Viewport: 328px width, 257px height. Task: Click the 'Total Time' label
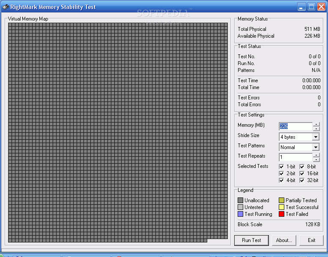248,87
